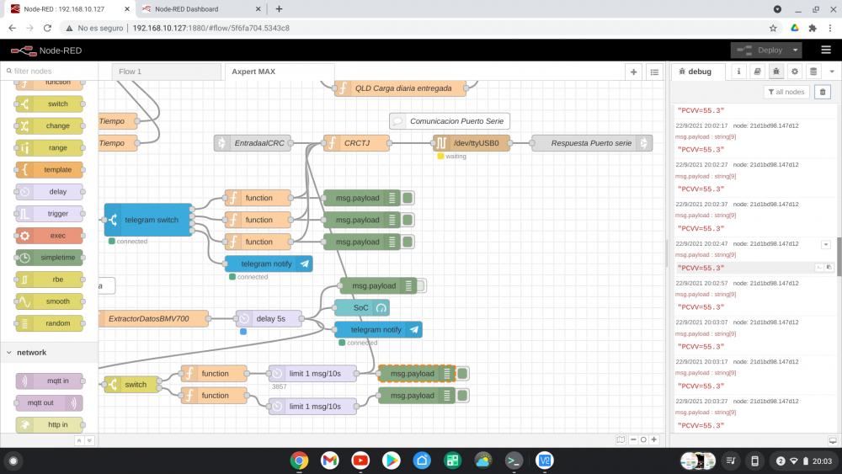842x474 pixels.
Task: Expand all palette categories arrow
Action: point(89,440)
